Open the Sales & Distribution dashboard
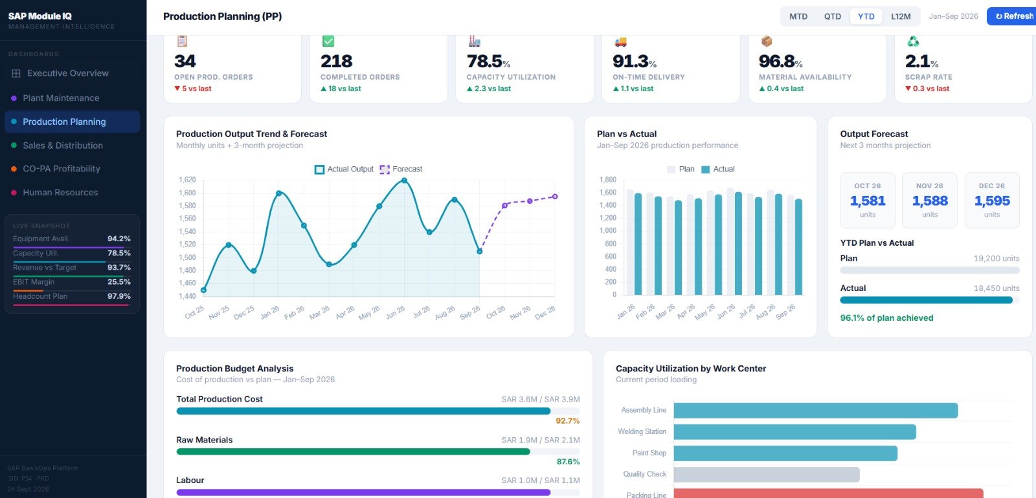The image size is (1036, 498). pos(72,146)
